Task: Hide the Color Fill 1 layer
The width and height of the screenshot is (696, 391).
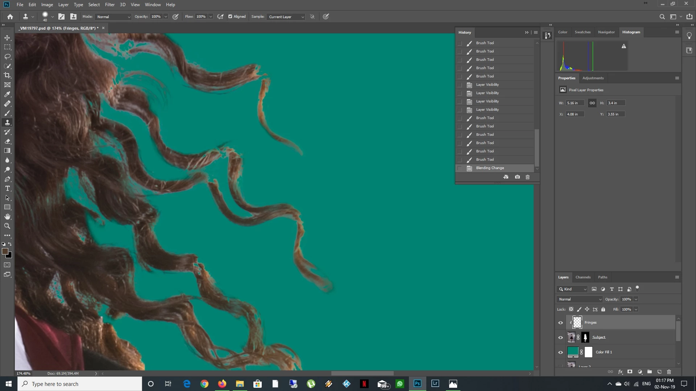Action: [560, 352]
